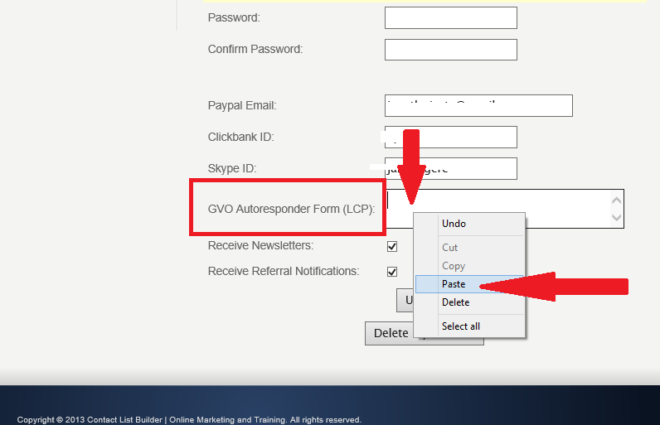Focus the Password input field
This screenshot has width=660, height=425.
click(x=450, y=17)
